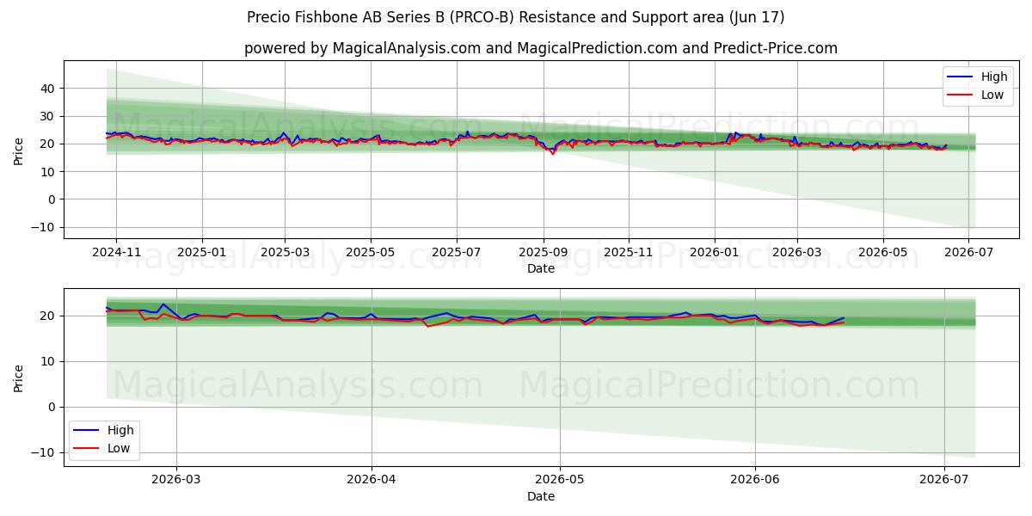
Task: Click the bottom chart '2026-07' tick label
Action: click(x=944, y=479)
